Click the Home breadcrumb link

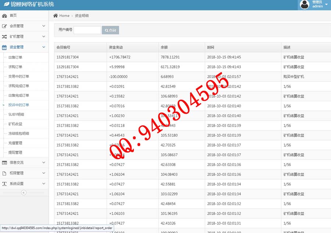(x=64, y=16)
